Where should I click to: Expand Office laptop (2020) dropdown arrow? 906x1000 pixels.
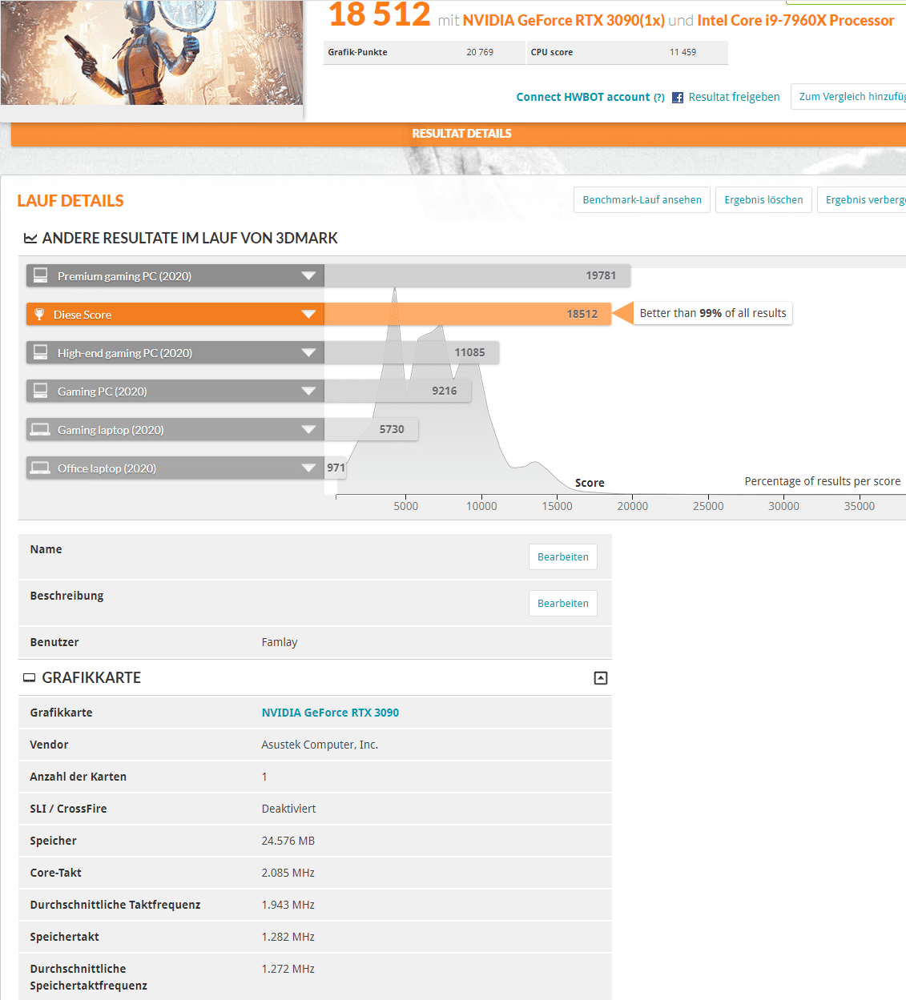click(308, 468)
